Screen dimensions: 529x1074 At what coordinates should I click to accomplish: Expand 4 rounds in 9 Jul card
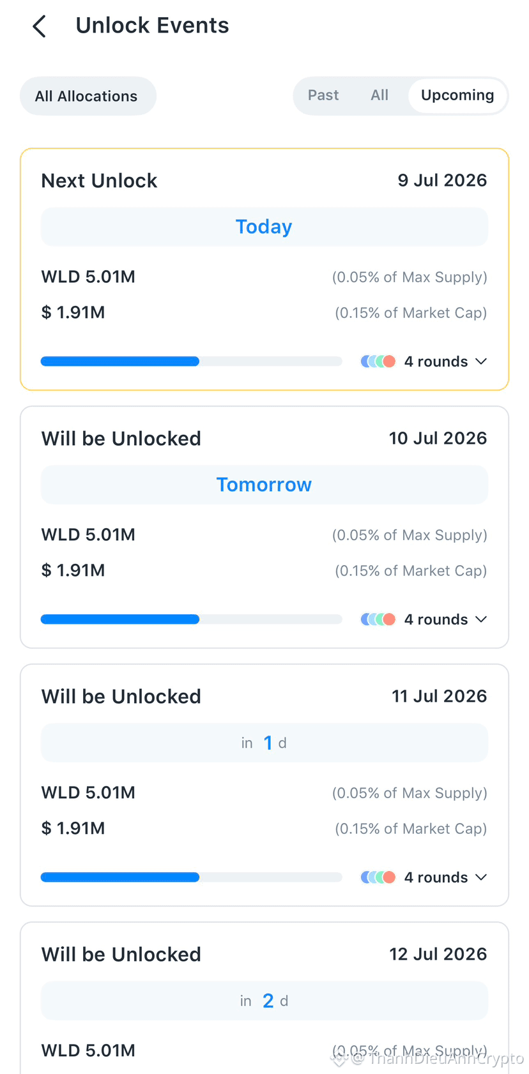(436, 361)
